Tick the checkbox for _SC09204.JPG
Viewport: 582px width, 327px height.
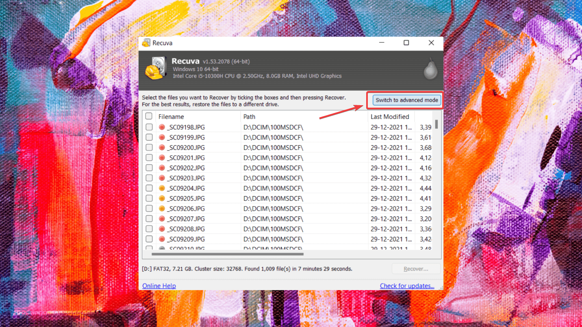tap(149, 188)
